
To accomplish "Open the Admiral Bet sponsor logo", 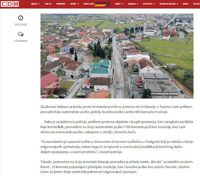I will point(103,4).
